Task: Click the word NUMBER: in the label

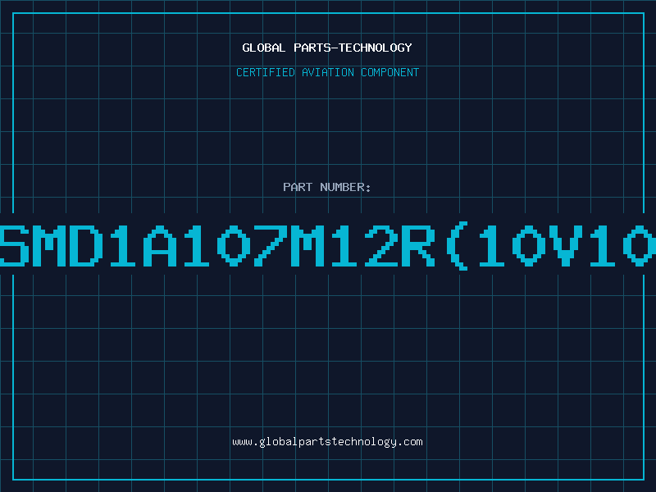Action: point(345,187)
